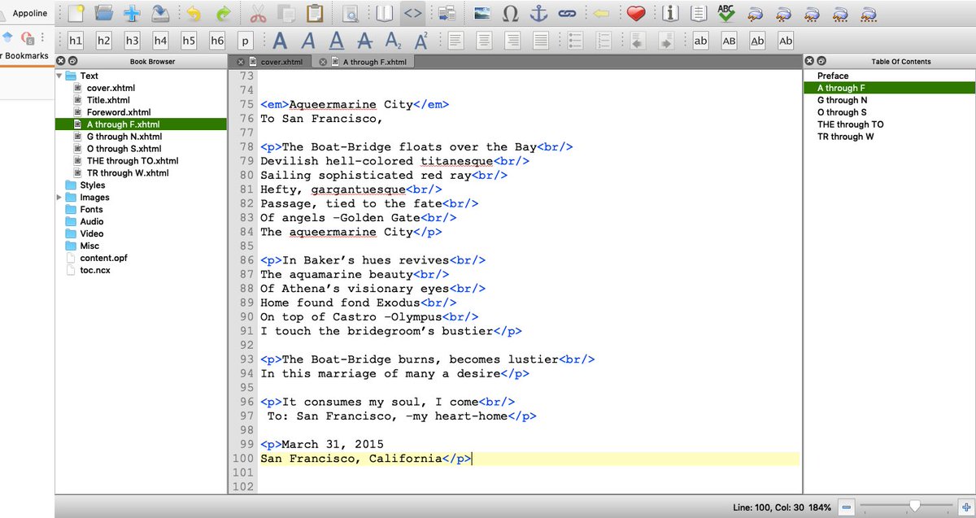This screenshot has width=976, height=518.
Task: Apply heading h4 style
Action: pyautogui.click(x=160, y=41)
